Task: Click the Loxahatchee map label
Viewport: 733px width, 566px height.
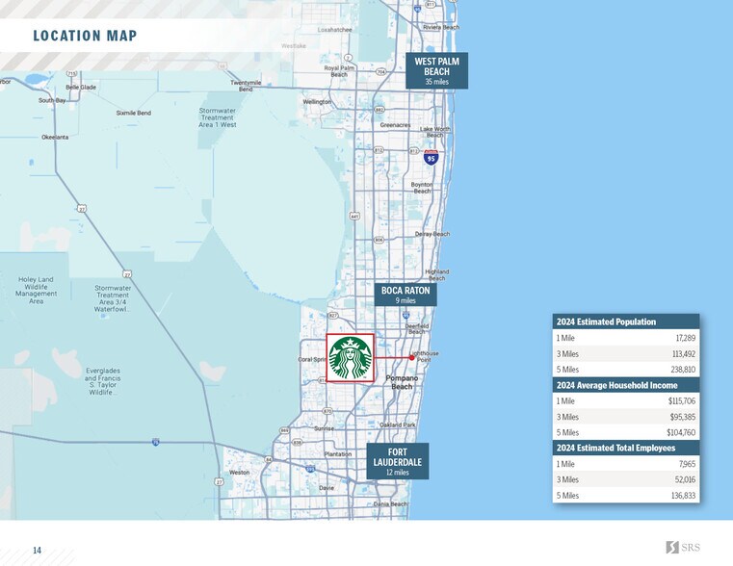Action: click(x=334, y=30)
